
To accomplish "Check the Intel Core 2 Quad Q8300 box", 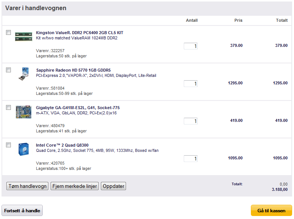I will tap(8, 145).
